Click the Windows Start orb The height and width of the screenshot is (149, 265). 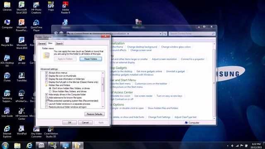(x=5, y=145)
